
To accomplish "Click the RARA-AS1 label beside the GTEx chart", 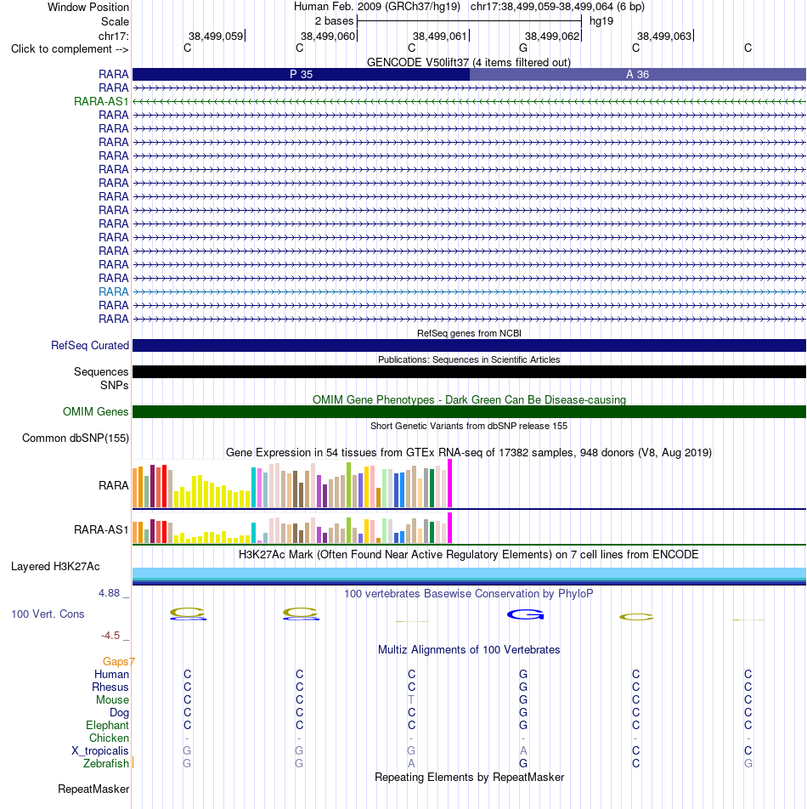I will [101, 530].
